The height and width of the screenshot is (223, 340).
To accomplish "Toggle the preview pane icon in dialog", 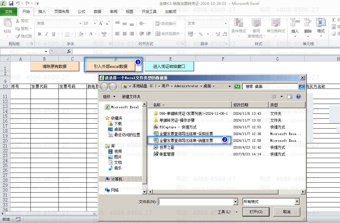I will pyautogui.click(x=290, y=97).
